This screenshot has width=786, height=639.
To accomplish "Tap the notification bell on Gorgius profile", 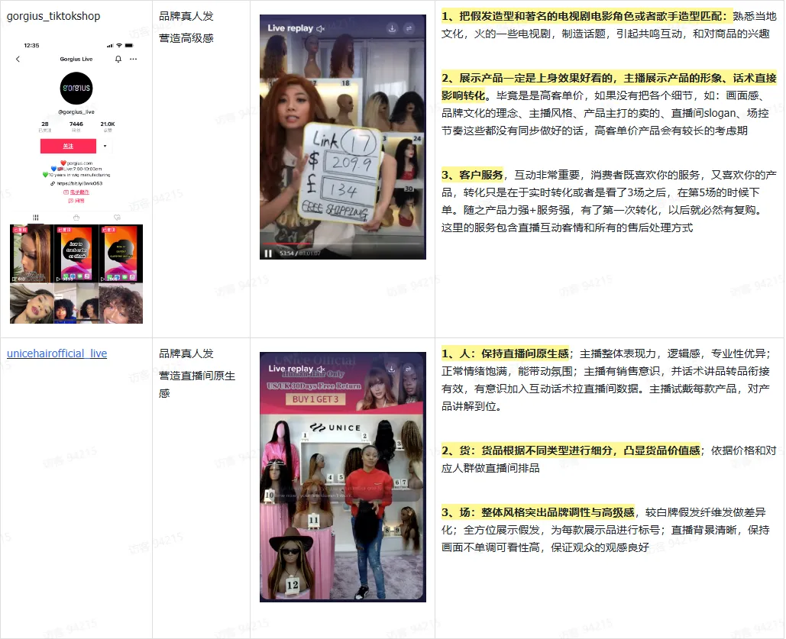I will 118,59.
